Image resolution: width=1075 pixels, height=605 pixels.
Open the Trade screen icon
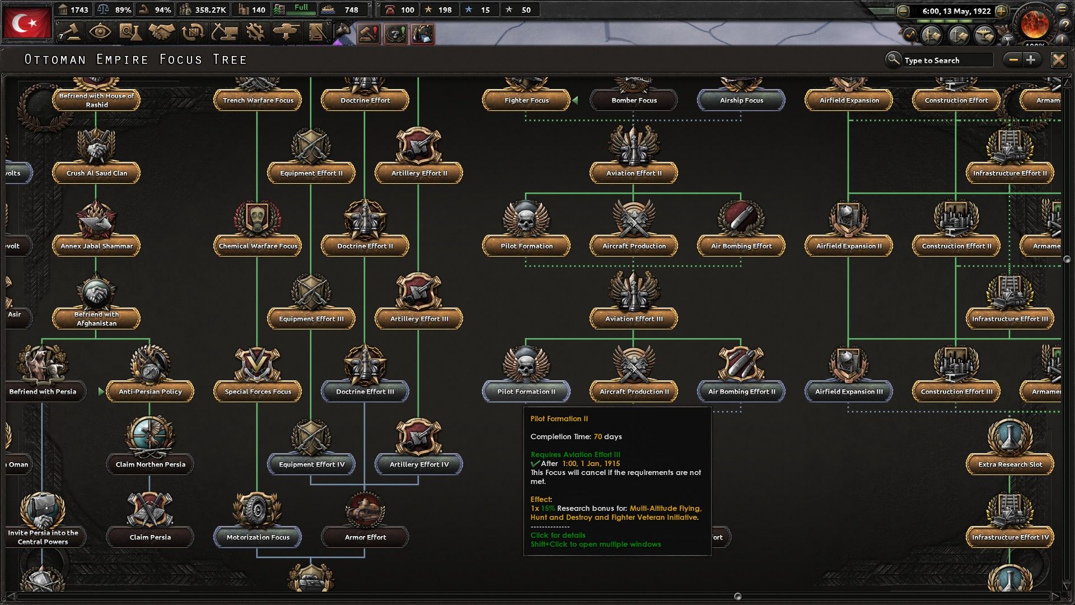tap(193, 32)
